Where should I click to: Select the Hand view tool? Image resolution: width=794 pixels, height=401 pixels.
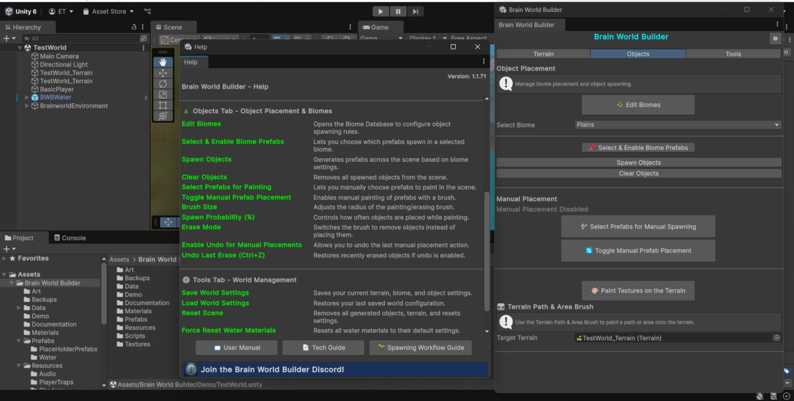point(163,62)
